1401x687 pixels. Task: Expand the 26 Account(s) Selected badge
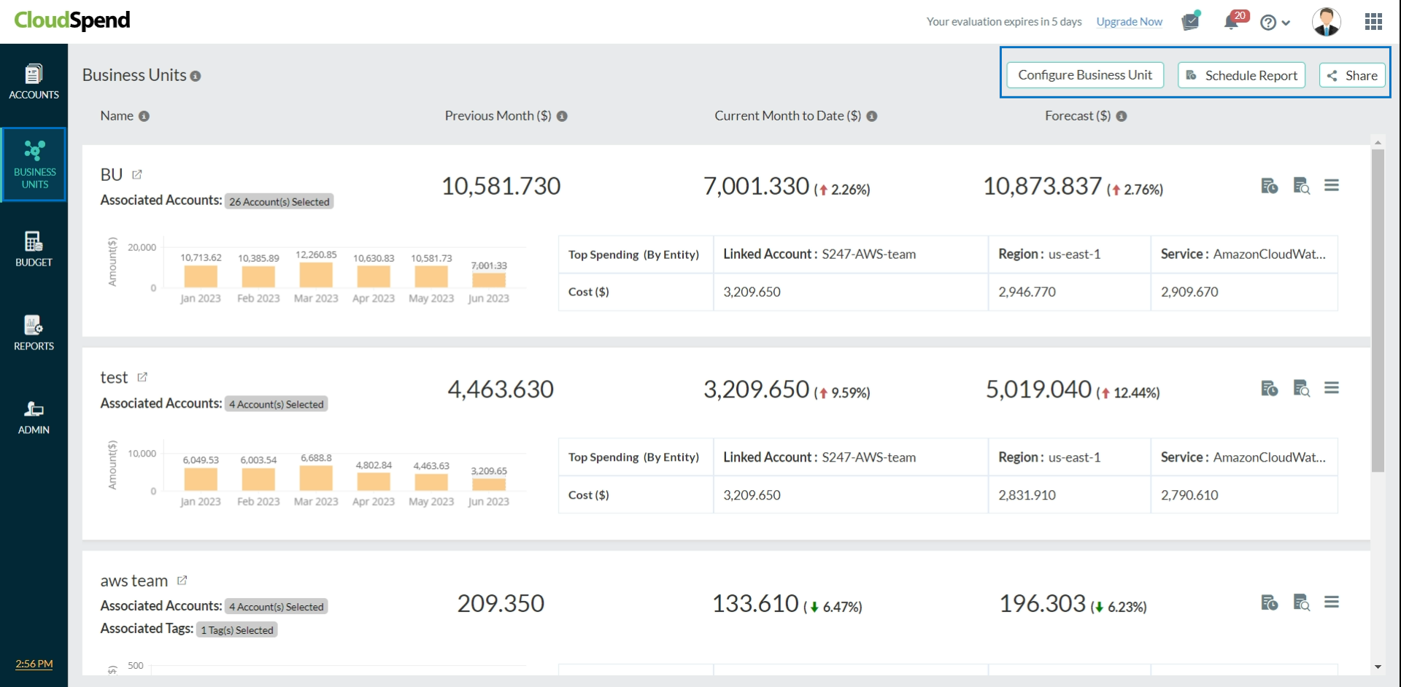click(279, 202)
